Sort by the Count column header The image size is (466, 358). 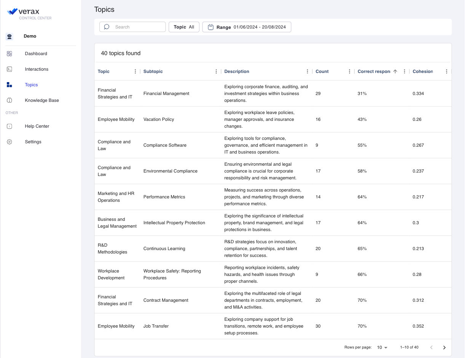coord(322,71)
